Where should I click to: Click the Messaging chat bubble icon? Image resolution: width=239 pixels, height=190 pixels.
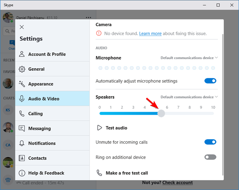(22, 129)
